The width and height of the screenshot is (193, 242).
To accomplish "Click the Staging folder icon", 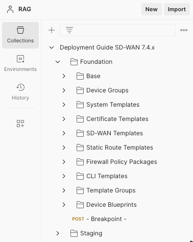I will tap(74, 233).
